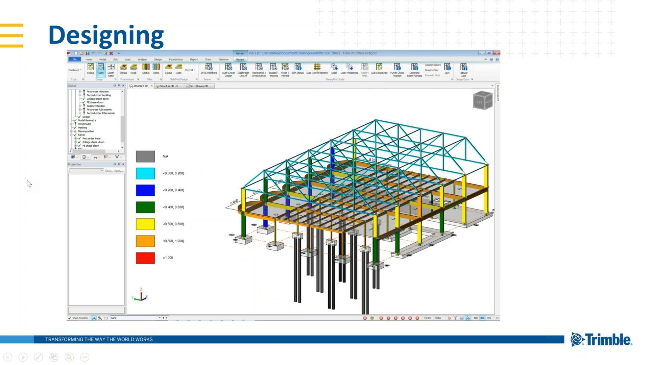
Task: Expand the Second-order buckling tree node
Action: point(80,95)
